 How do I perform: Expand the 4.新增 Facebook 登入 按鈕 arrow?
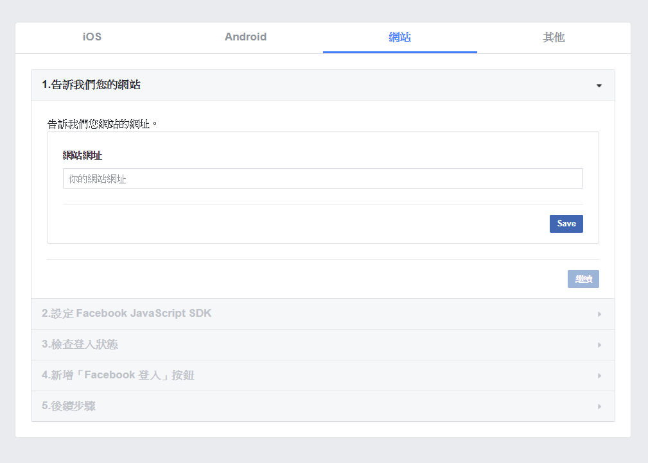599,376
